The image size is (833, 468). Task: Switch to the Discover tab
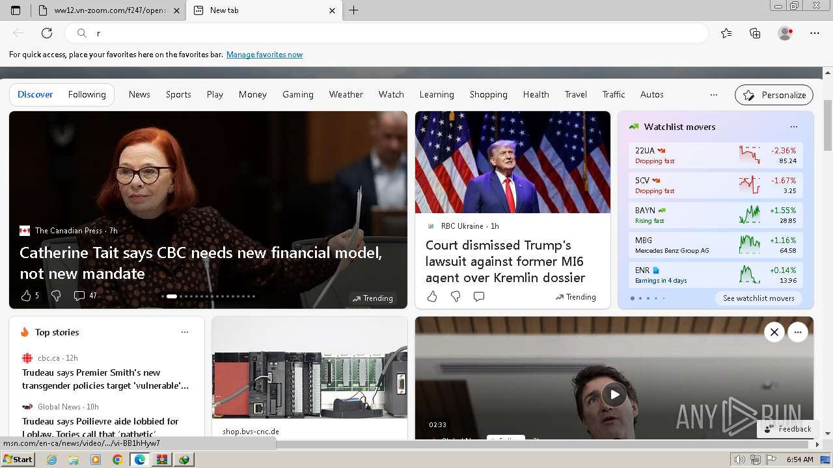pyautogui.click(x=35, y=95)
